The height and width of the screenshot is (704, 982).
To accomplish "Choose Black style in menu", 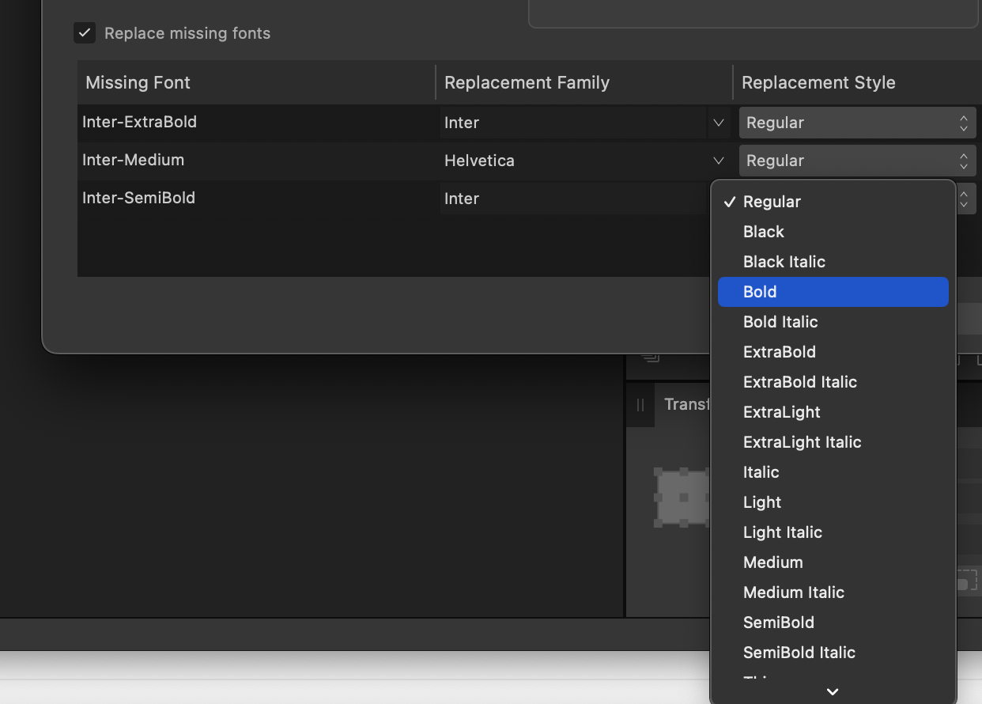I will (833, 232).
